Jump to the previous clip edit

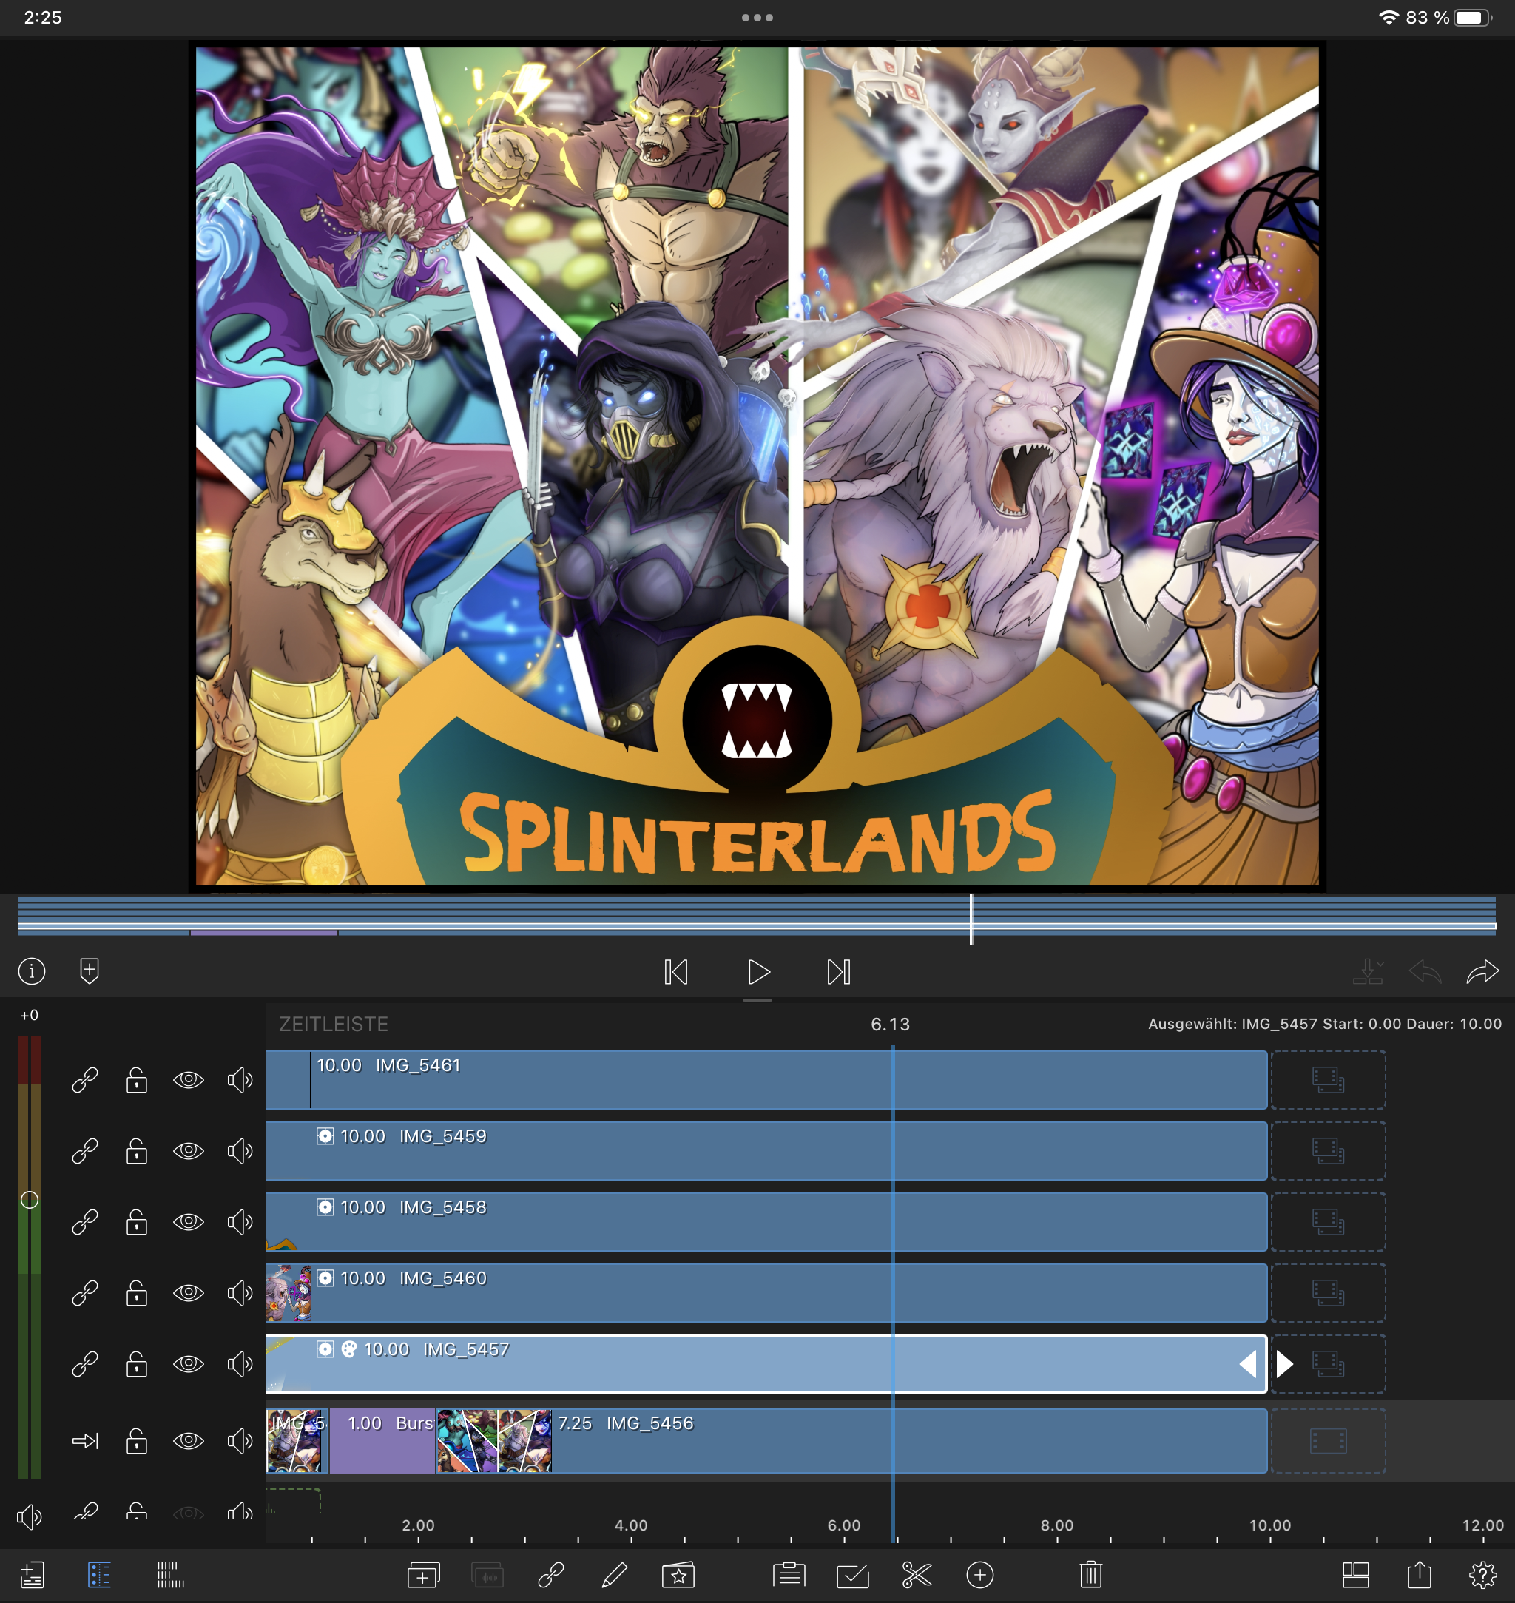(676, 971)
